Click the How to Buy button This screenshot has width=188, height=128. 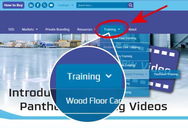(14, 5)
